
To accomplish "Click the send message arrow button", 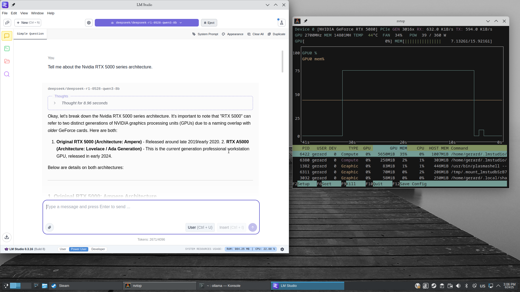I will pos(253,227).
